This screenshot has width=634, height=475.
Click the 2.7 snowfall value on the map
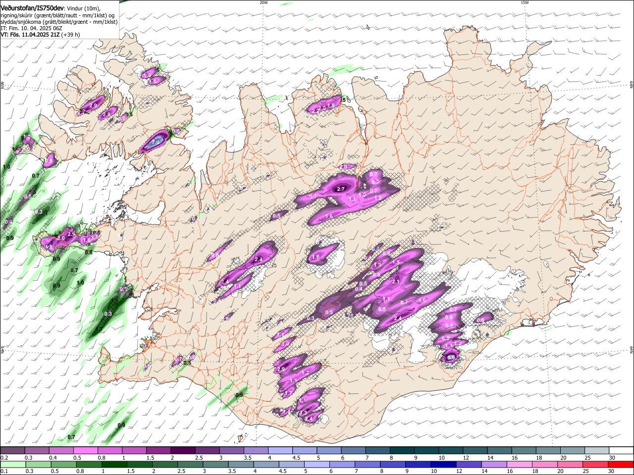(341, 189)
